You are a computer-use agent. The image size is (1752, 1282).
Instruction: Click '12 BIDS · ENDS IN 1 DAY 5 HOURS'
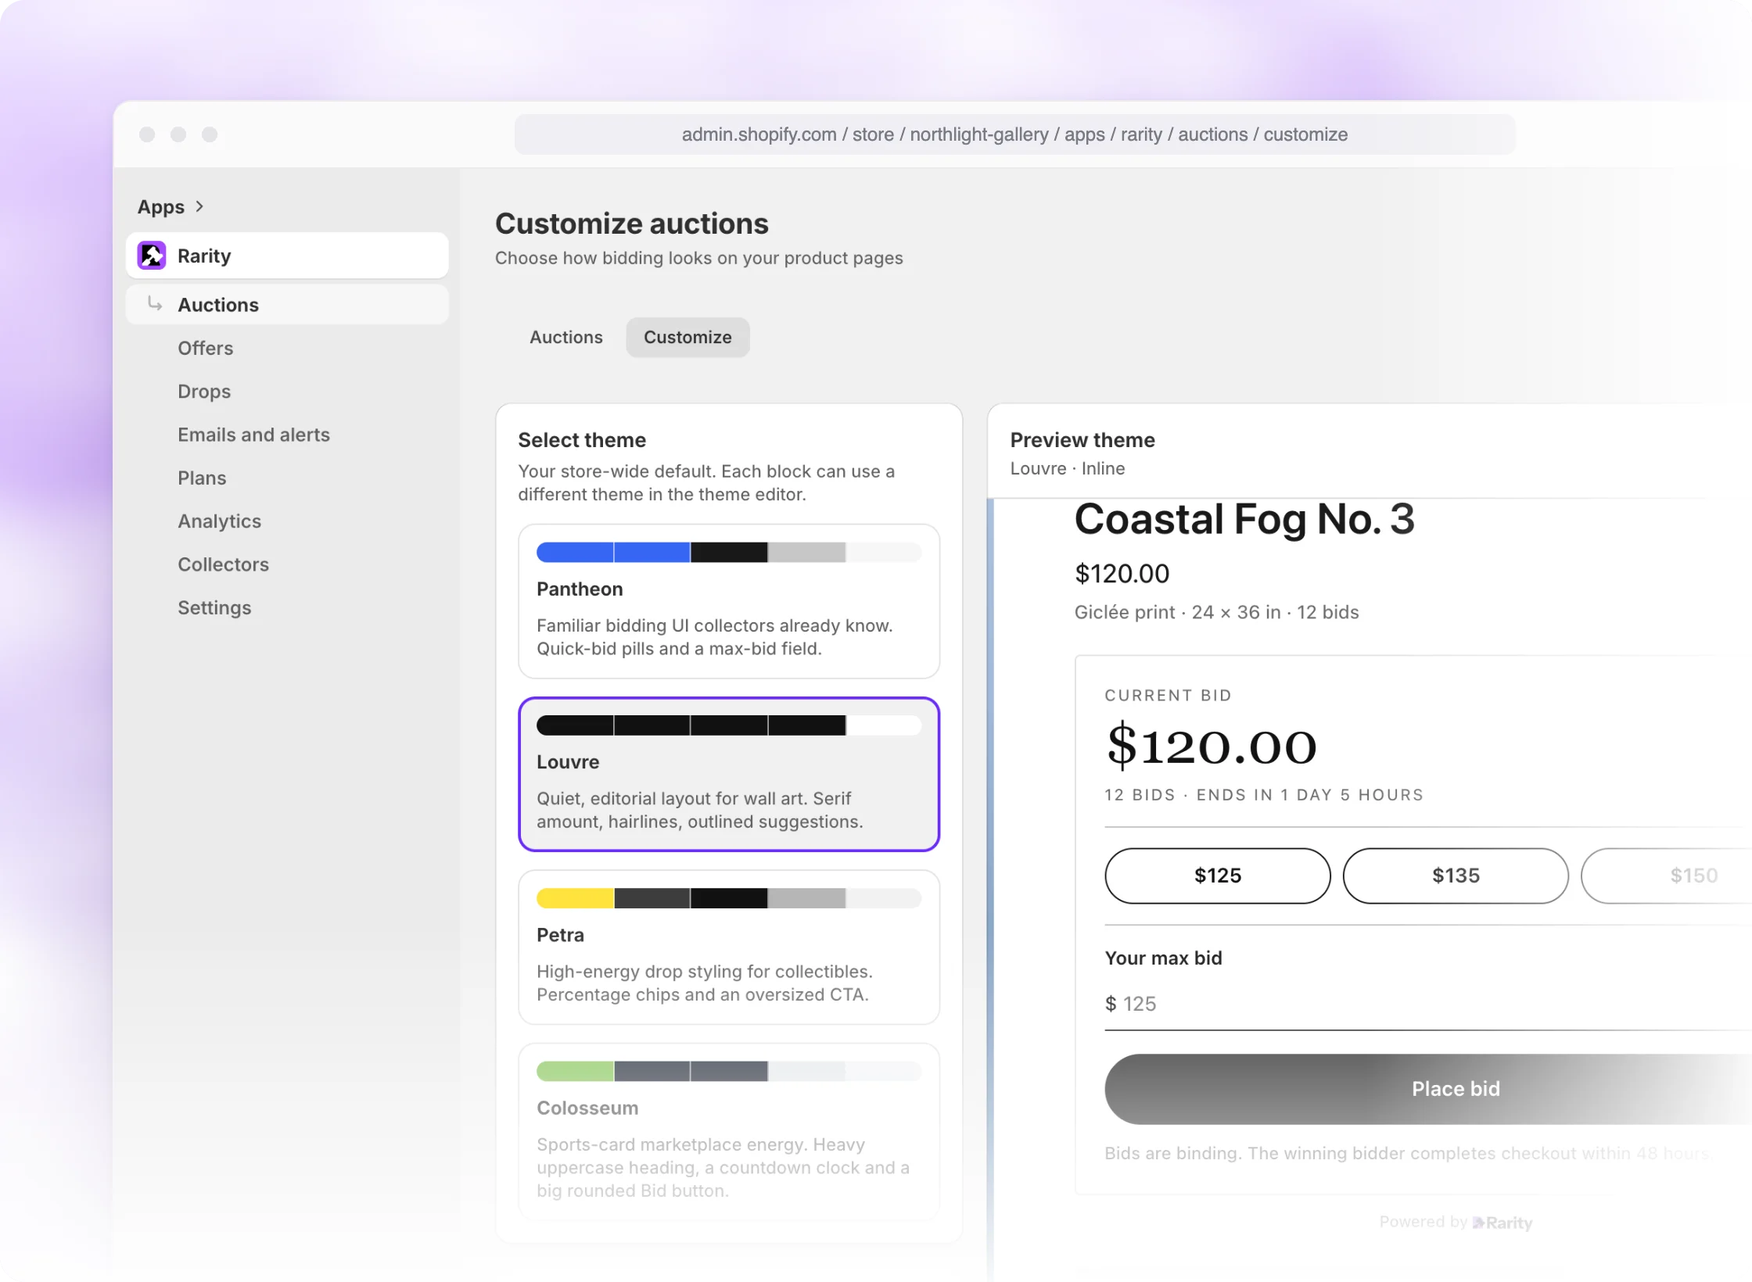pyautogui.click(x=1264, y=795)
